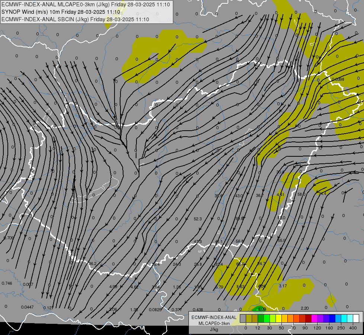The image size is (364, 335).
Task: Click the grid value 3.17
Action: click(283, 286)
